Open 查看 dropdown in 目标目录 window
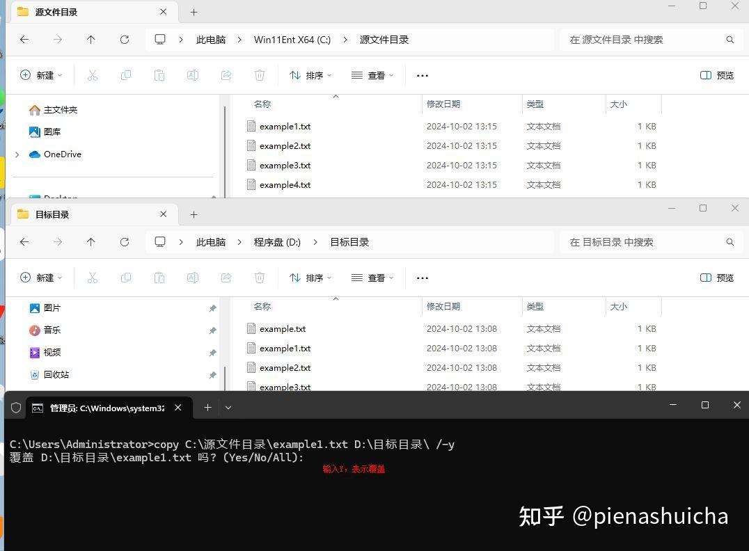This screenshot has width=749, height=551. point(372,278)
